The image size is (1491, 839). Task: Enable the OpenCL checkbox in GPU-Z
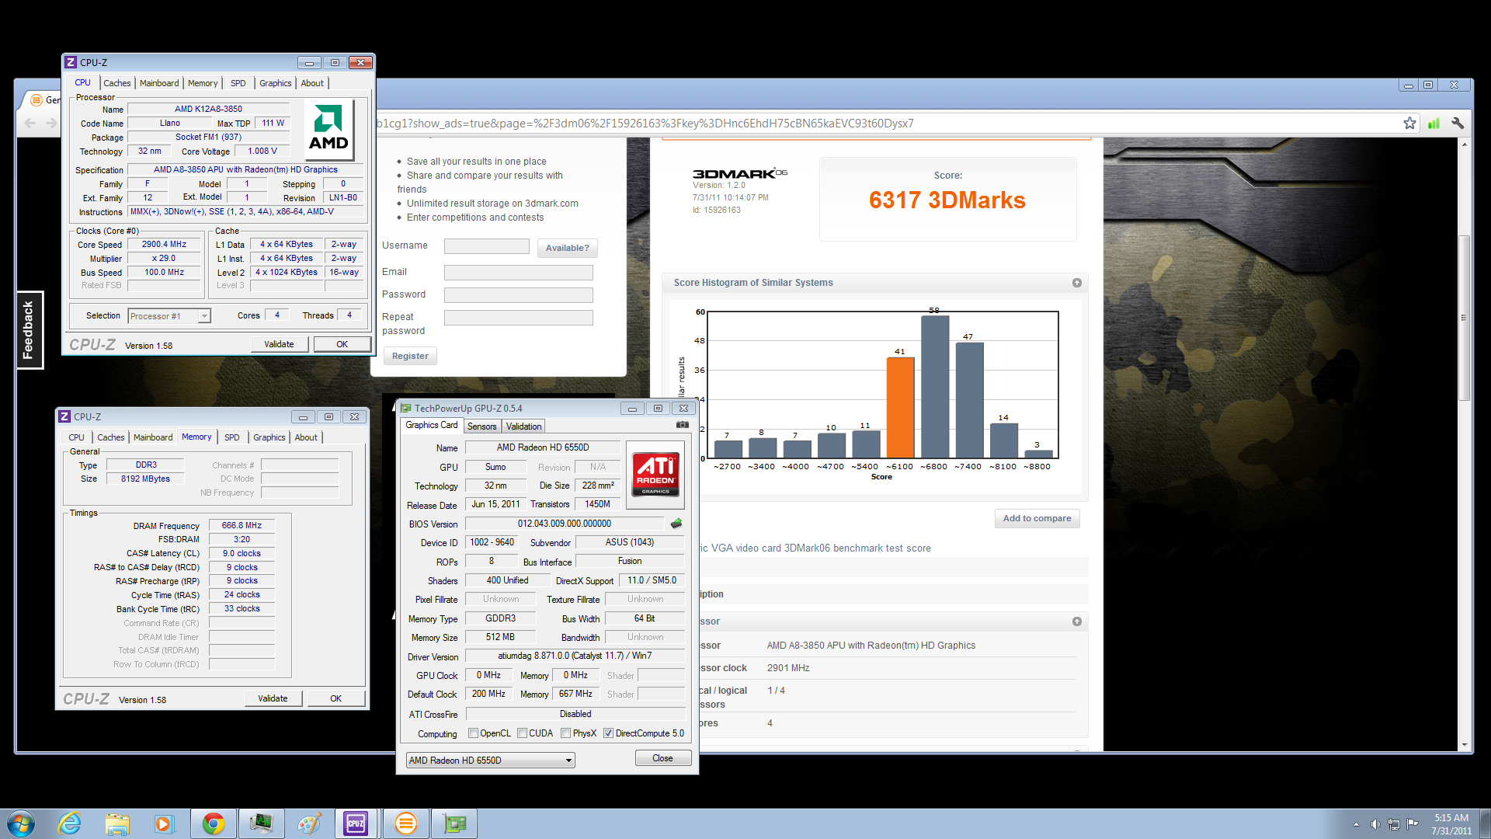(473, 733)
